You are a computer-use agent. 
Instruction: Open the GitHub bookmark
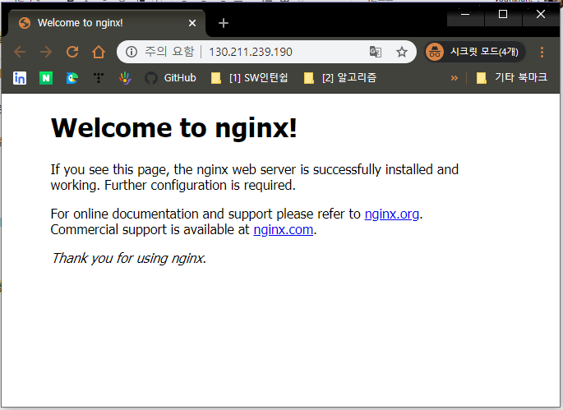[x=171, y=78]
